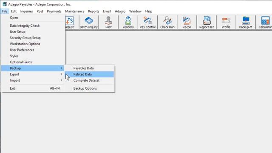The width and height of the screenshot is (272, 153).
Task: Click the Backup-M toolbar icon
Action: click(x=246, y=23)
